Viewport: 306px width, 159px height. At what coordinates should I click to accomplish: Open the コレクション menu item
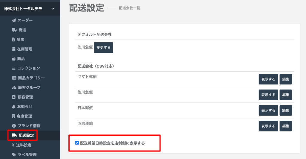(x=28, y=68)
